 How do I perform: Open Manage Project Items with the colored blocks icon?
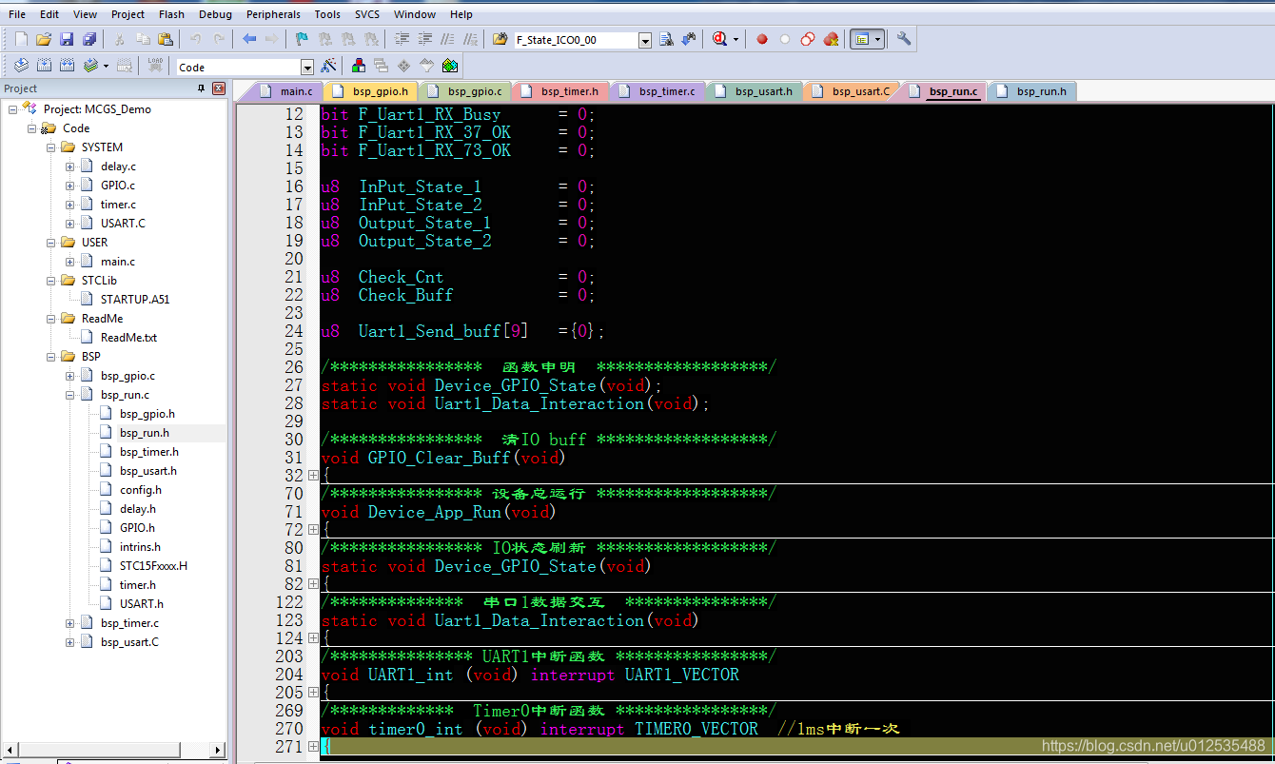[x=359, y=66]
